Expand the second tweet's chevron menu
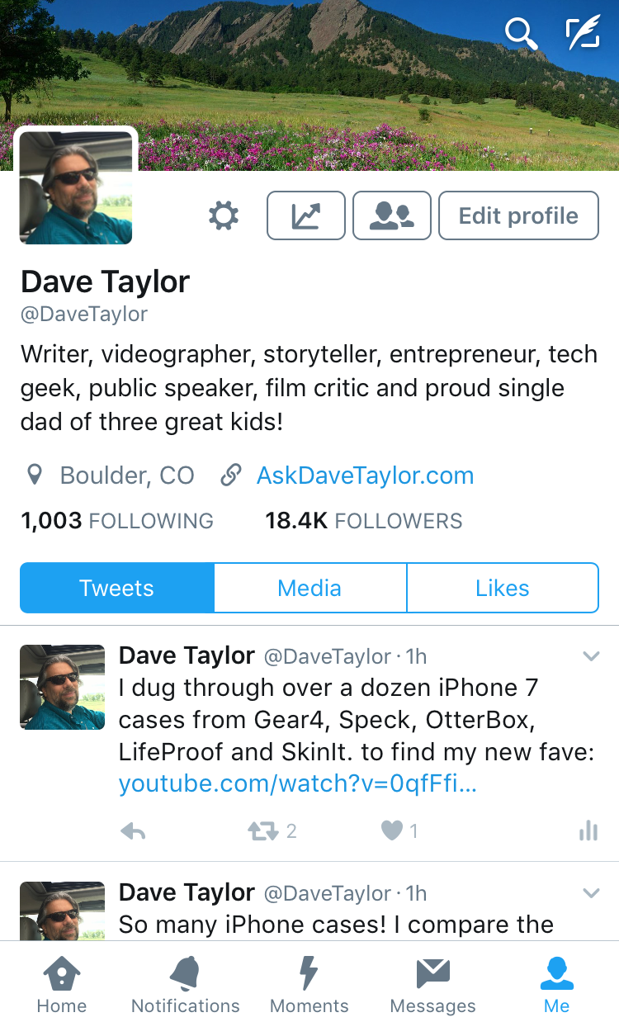This screenshot has width=619, height=1022. [591, 893]
